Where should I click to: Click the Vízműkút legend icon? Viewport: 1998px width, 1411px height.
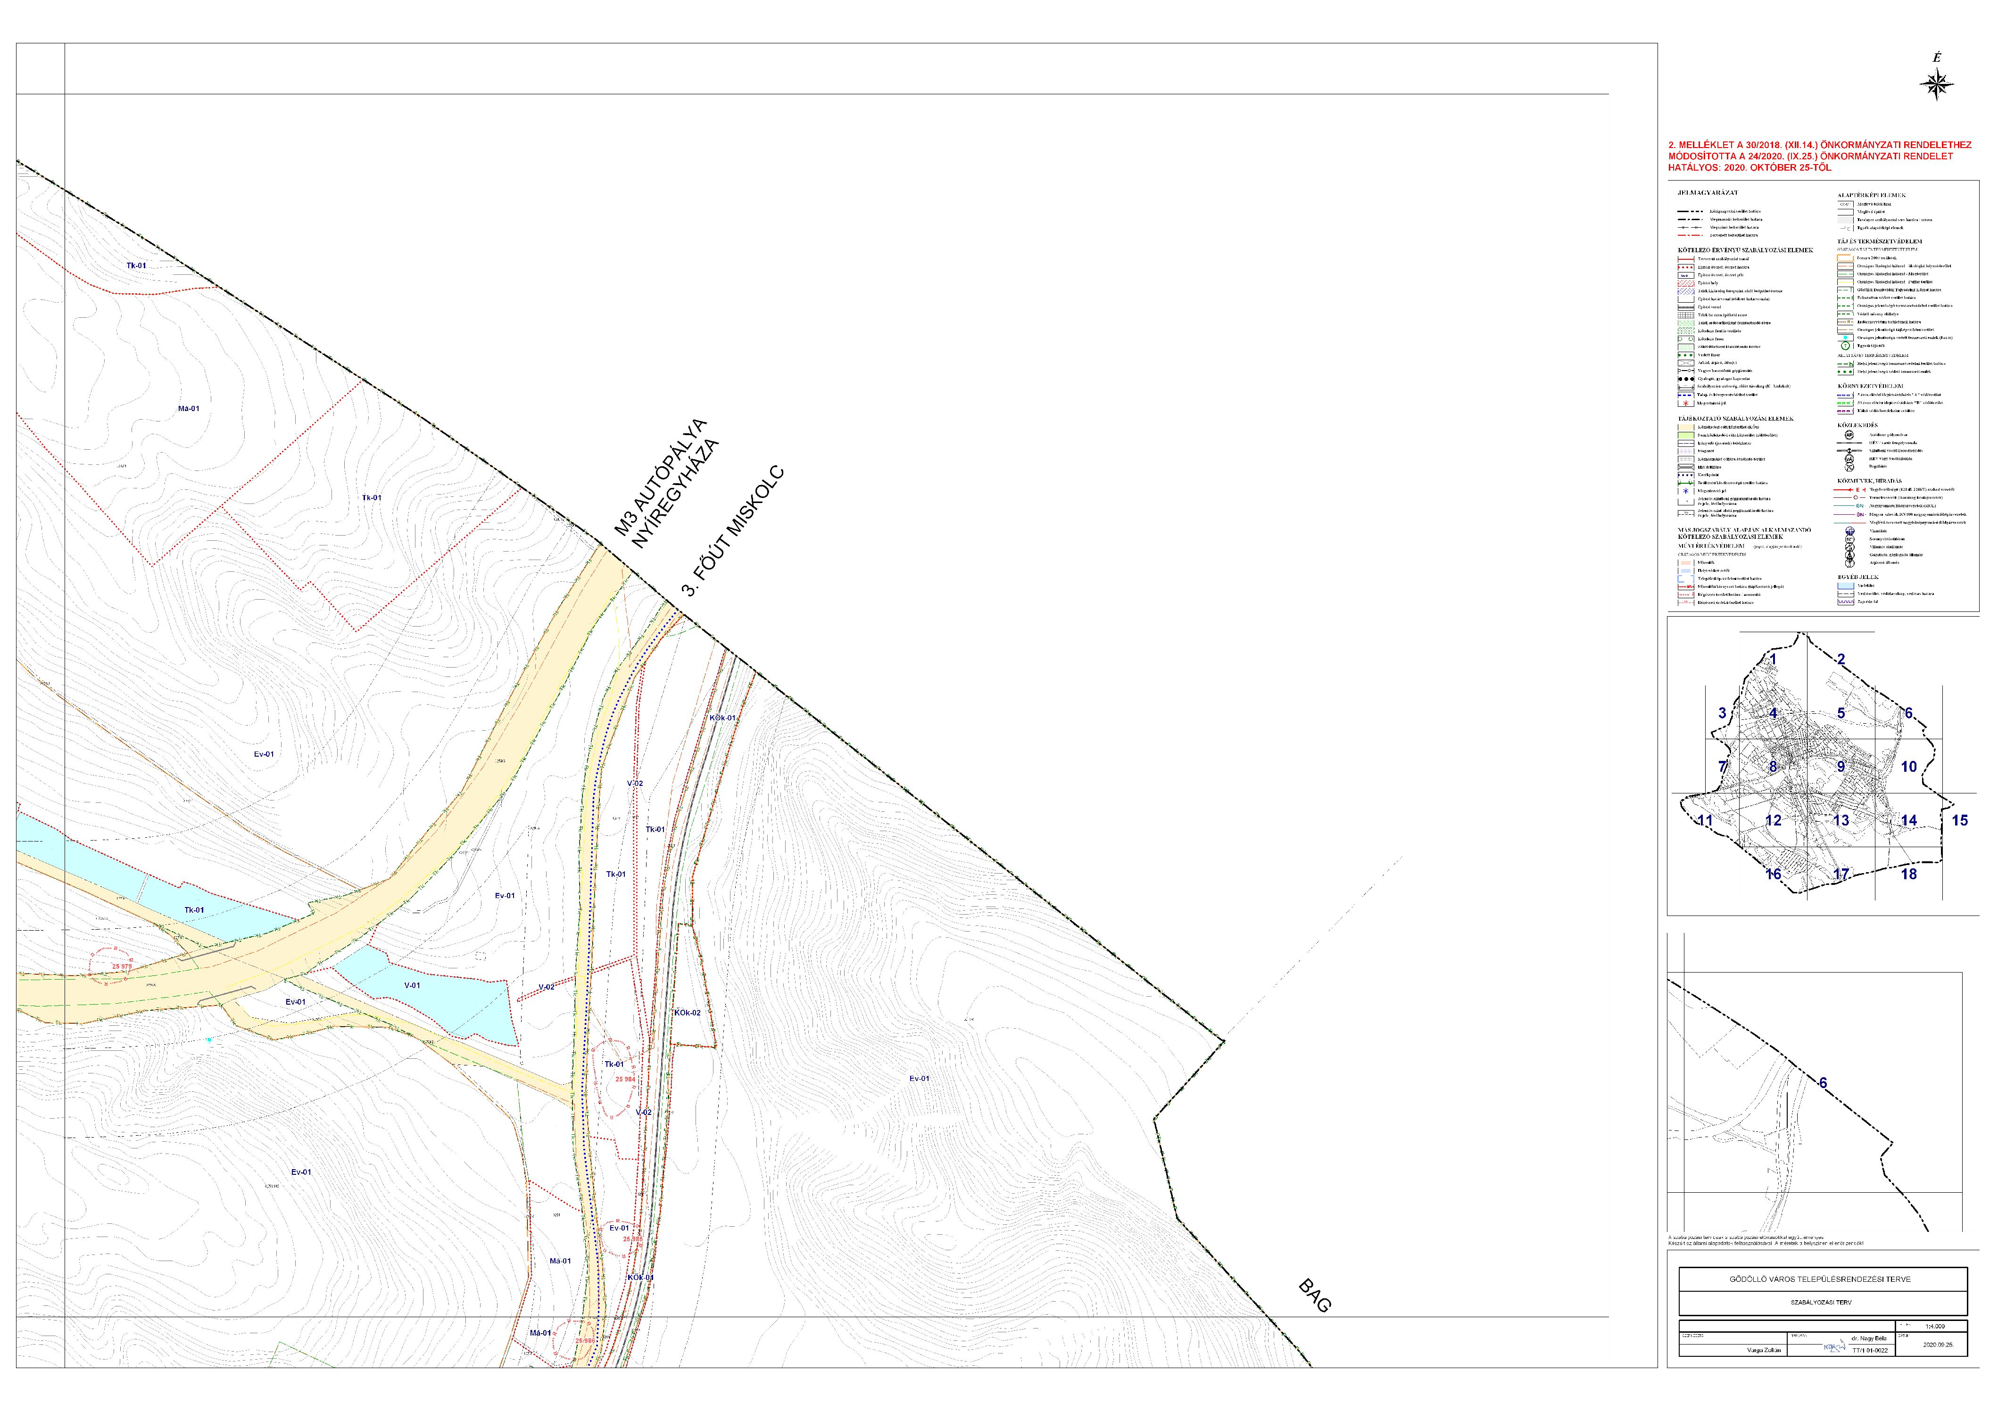point(1850,531)
